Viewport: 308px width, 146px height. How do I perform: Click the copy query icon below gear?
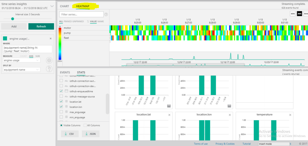(49, 69)
